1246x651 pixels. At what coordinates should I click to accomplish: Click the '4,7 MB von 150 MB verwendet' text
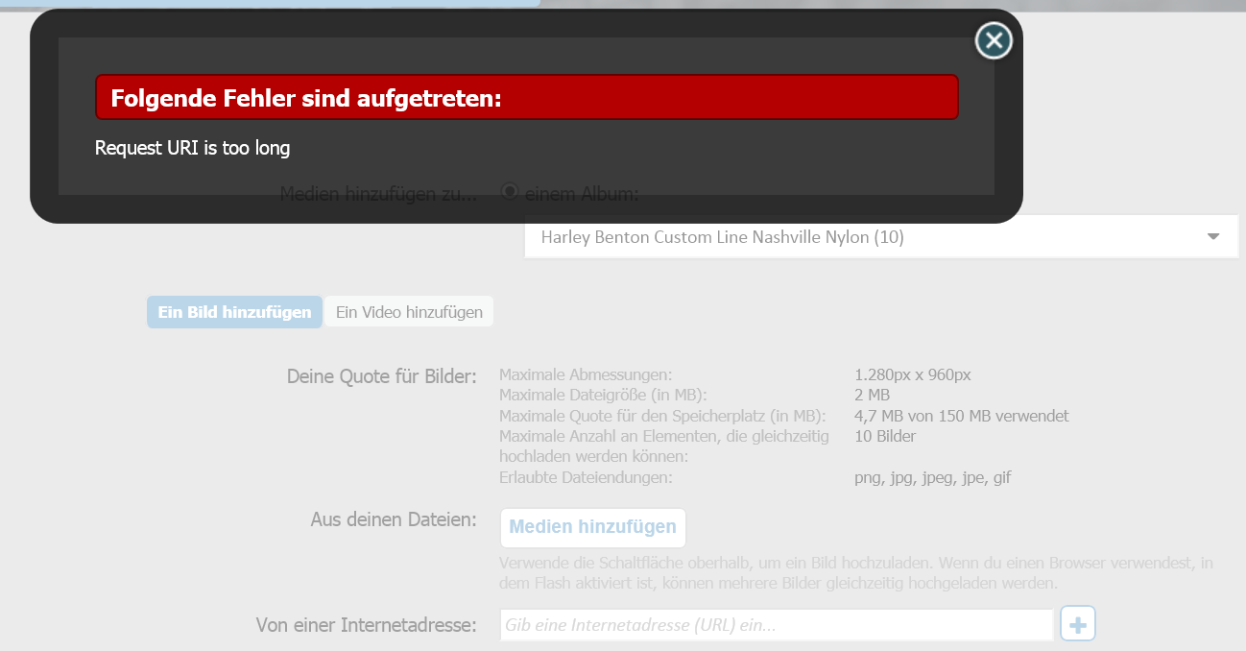point(962,416)
